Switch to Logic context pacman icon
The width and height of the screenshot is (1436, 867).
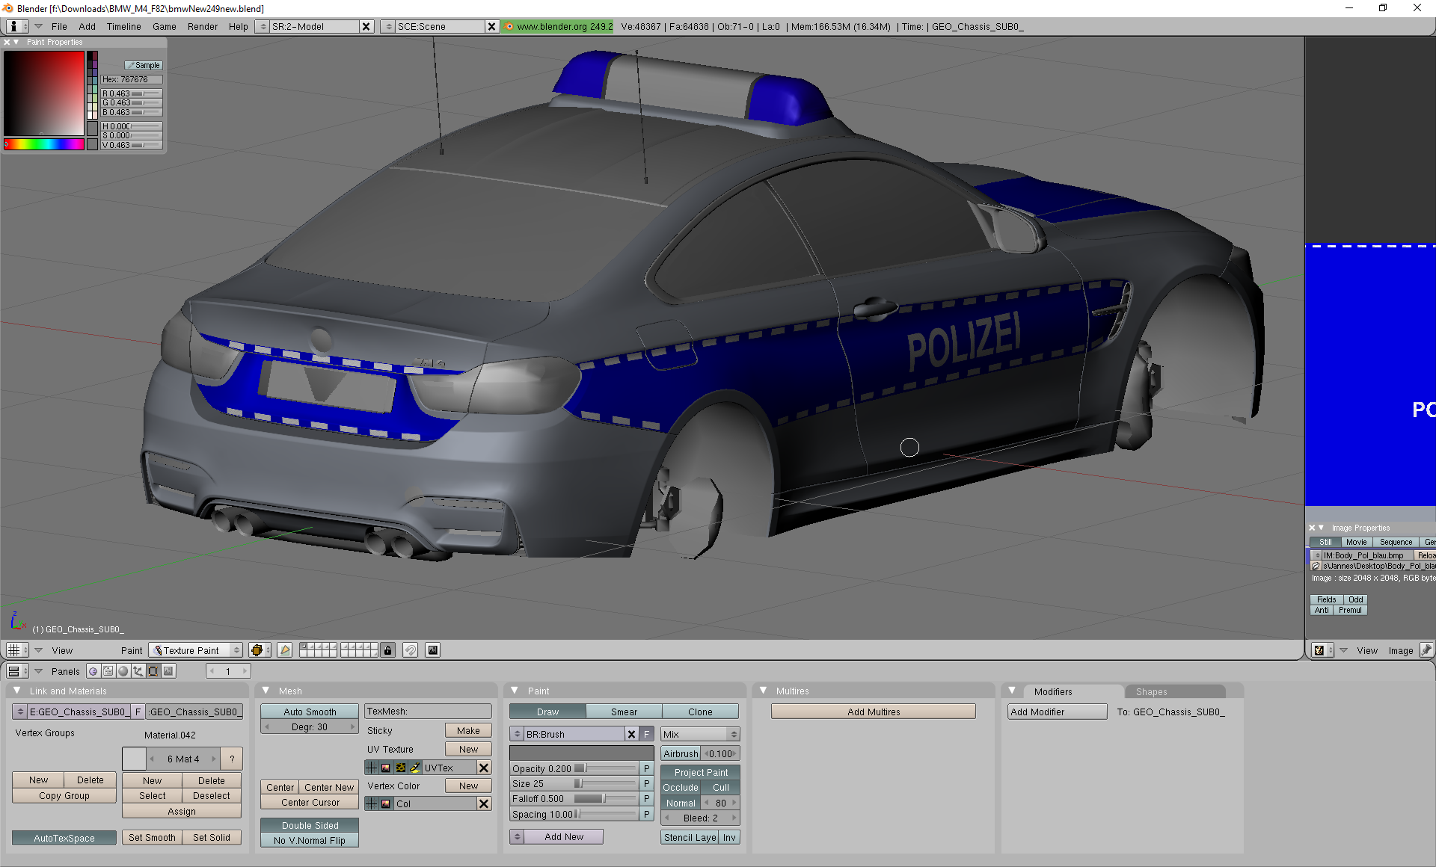tap(93, 671)
